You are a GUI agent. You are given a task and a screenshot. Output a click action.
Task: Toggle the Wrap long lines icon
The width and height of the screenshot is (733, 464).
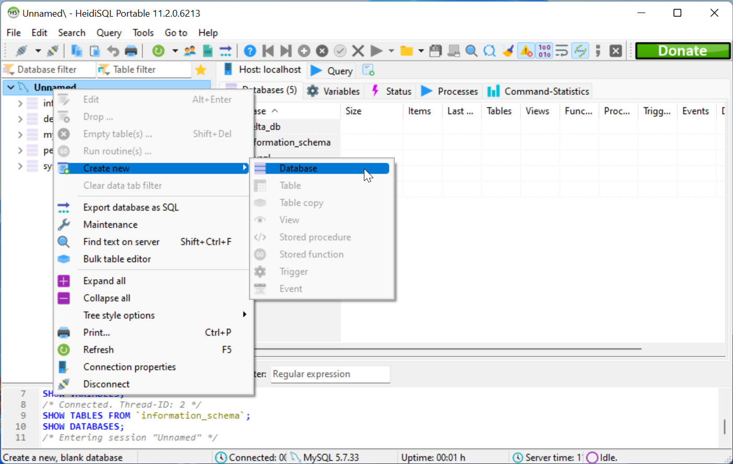pyautogui.click(x=562, y=51)
